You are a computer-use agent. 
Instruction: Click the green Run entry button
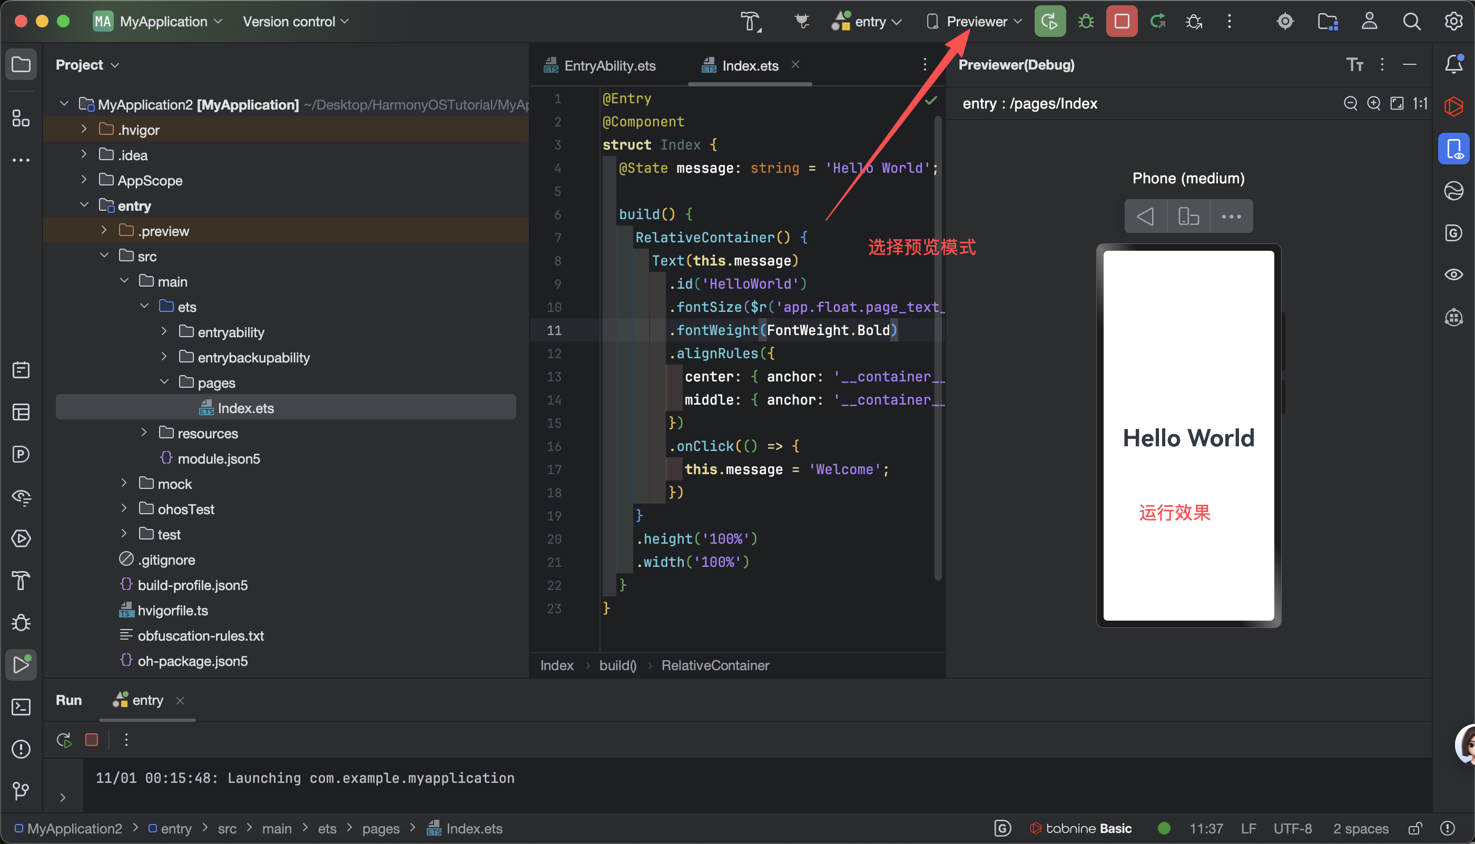[1049, 22]
